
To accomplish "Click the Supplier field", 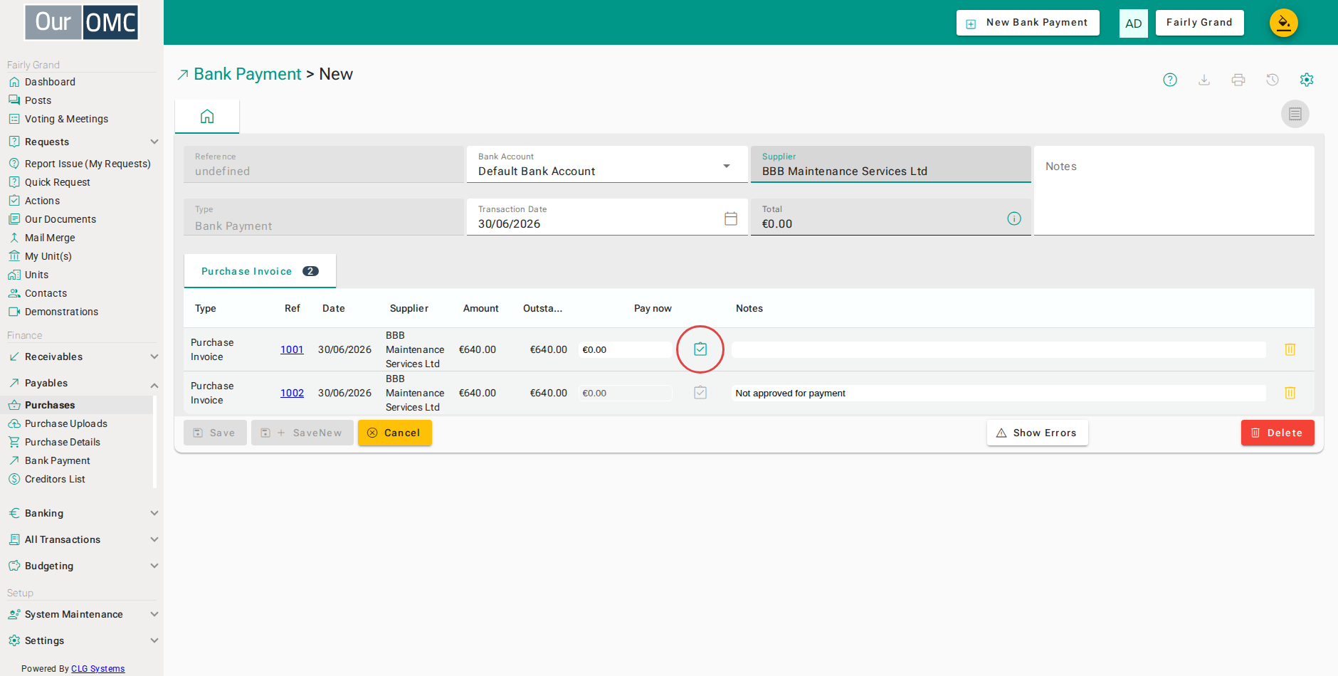I will click(x=890, y=164).
